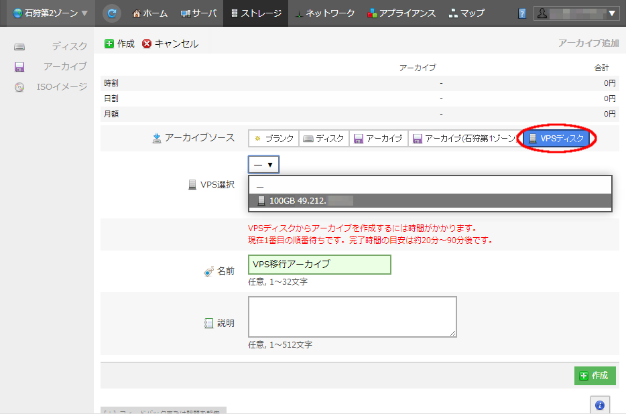Choose ブランク as archive source
This screenshot has height=414, width=626.
[x=273, y=139]
